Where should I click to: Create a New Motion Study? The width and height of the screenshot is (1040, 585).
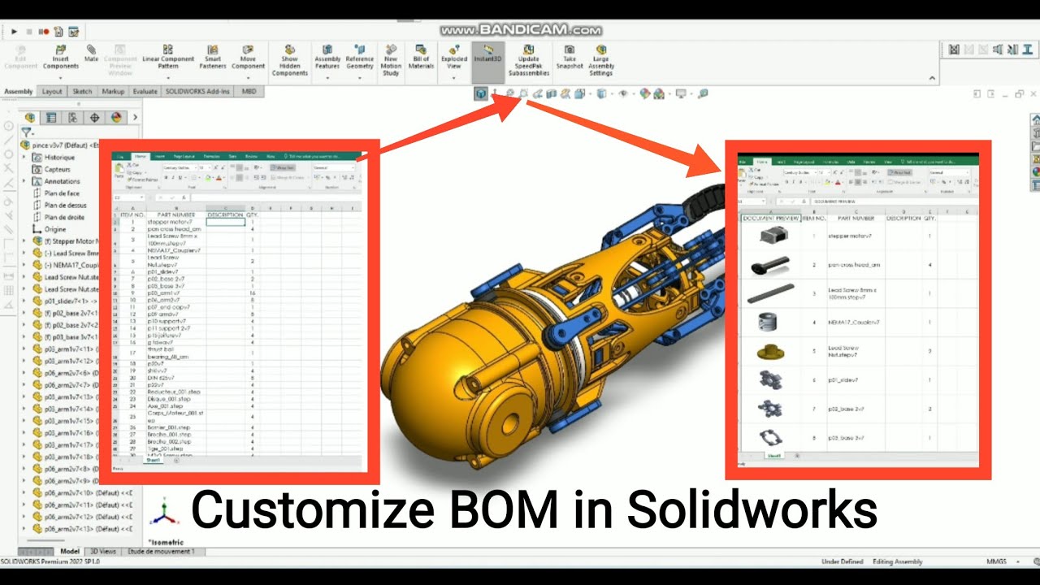391,60
